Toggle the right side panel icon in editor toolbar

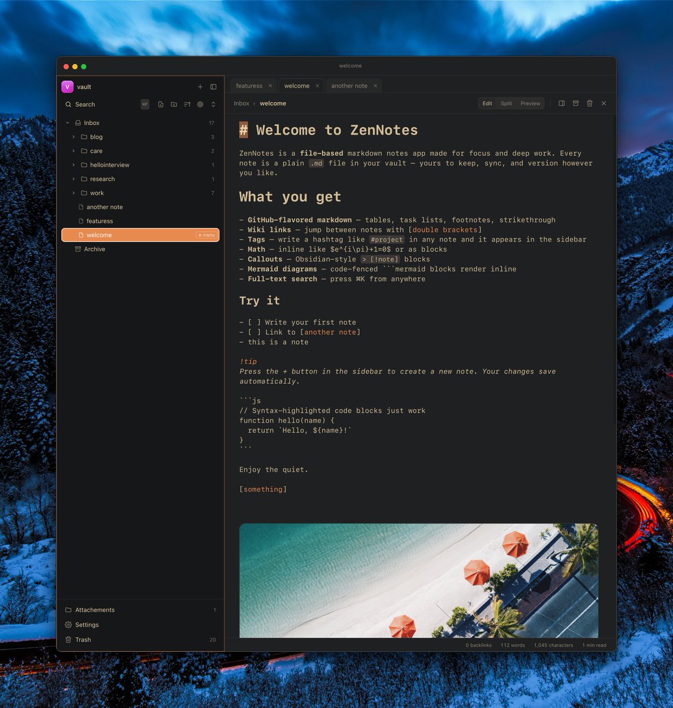562,103
